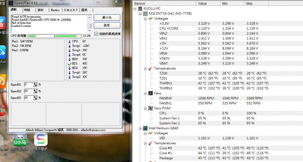This screenshot has height=162, width=303.
Task: Click the Fans PWM section icon
Action: (x=150, y=108)
